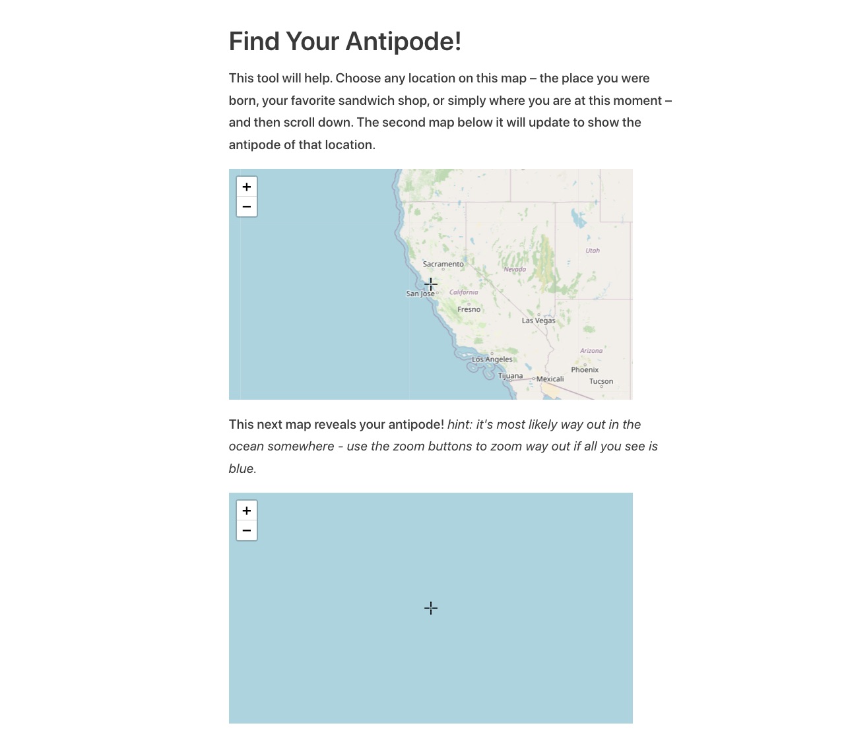Zoom out on the bottom antipode map
846x744 pixels.
tap(247, 530)
